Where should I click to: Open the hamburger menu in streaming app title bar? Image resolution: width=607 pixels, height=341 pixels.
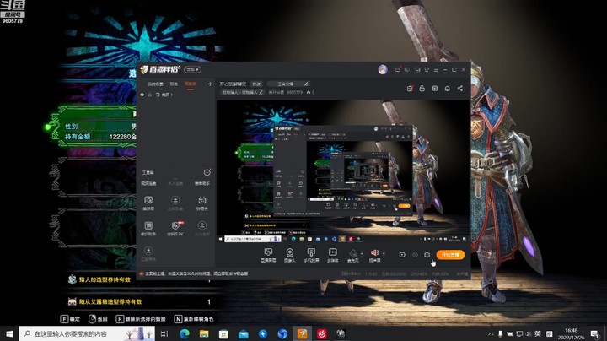[436, 69]
